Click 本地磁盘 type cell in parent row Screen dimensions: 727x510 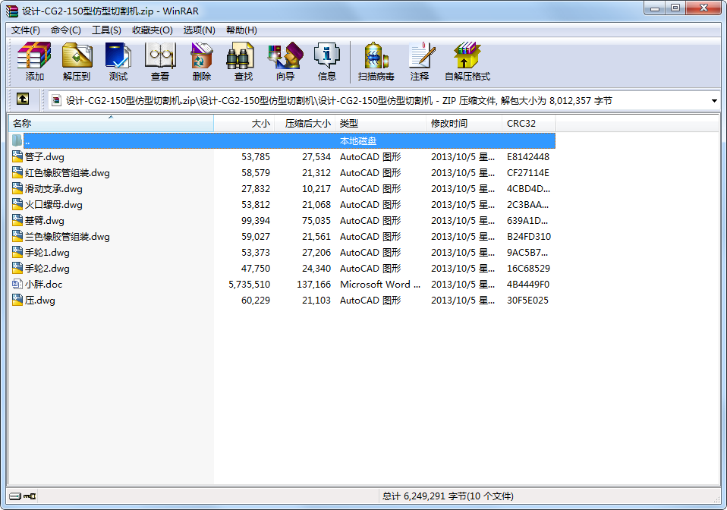(358, 140)
